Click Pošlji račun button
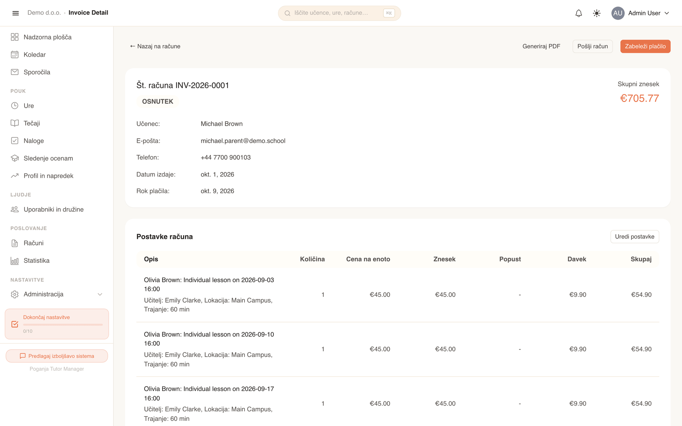 [x=593, y=46]
